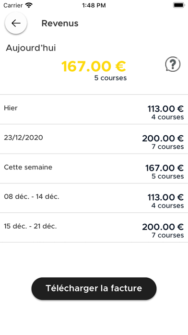Tap the Revenus page title
The width and height of the screenshot is (188, 335).
60,23
